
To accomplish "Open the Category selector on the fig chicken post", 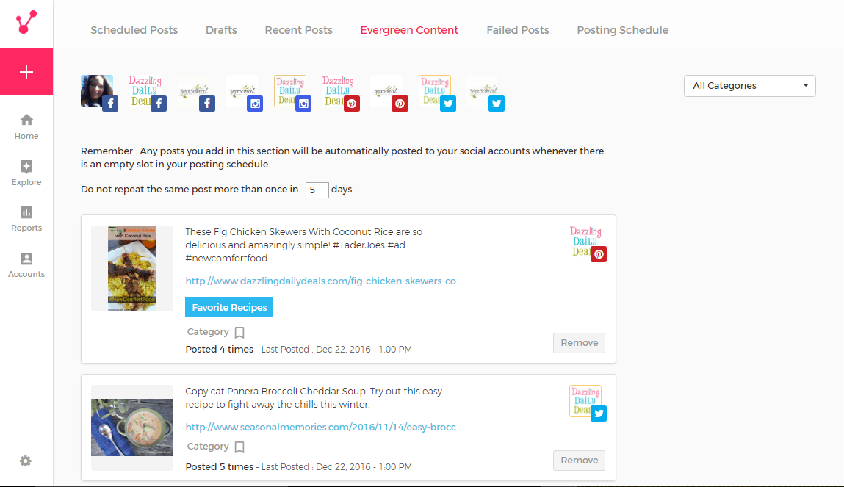I will coord(239,332).
